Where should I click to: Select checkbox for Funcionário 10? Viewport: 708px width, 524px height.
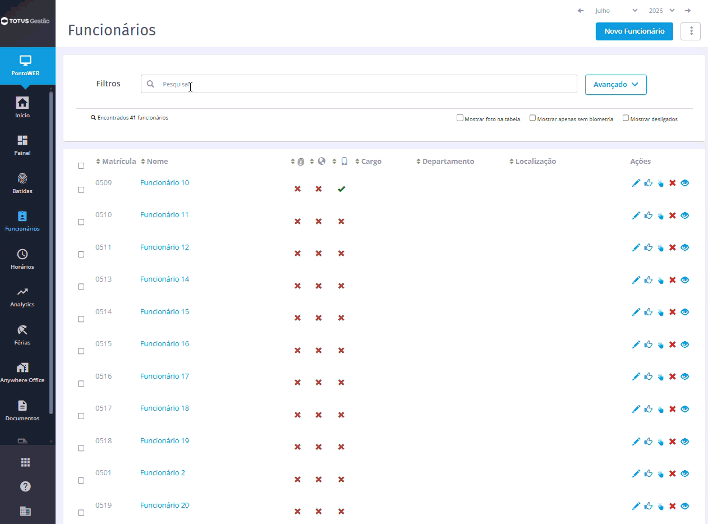click(x=81, y=190)
